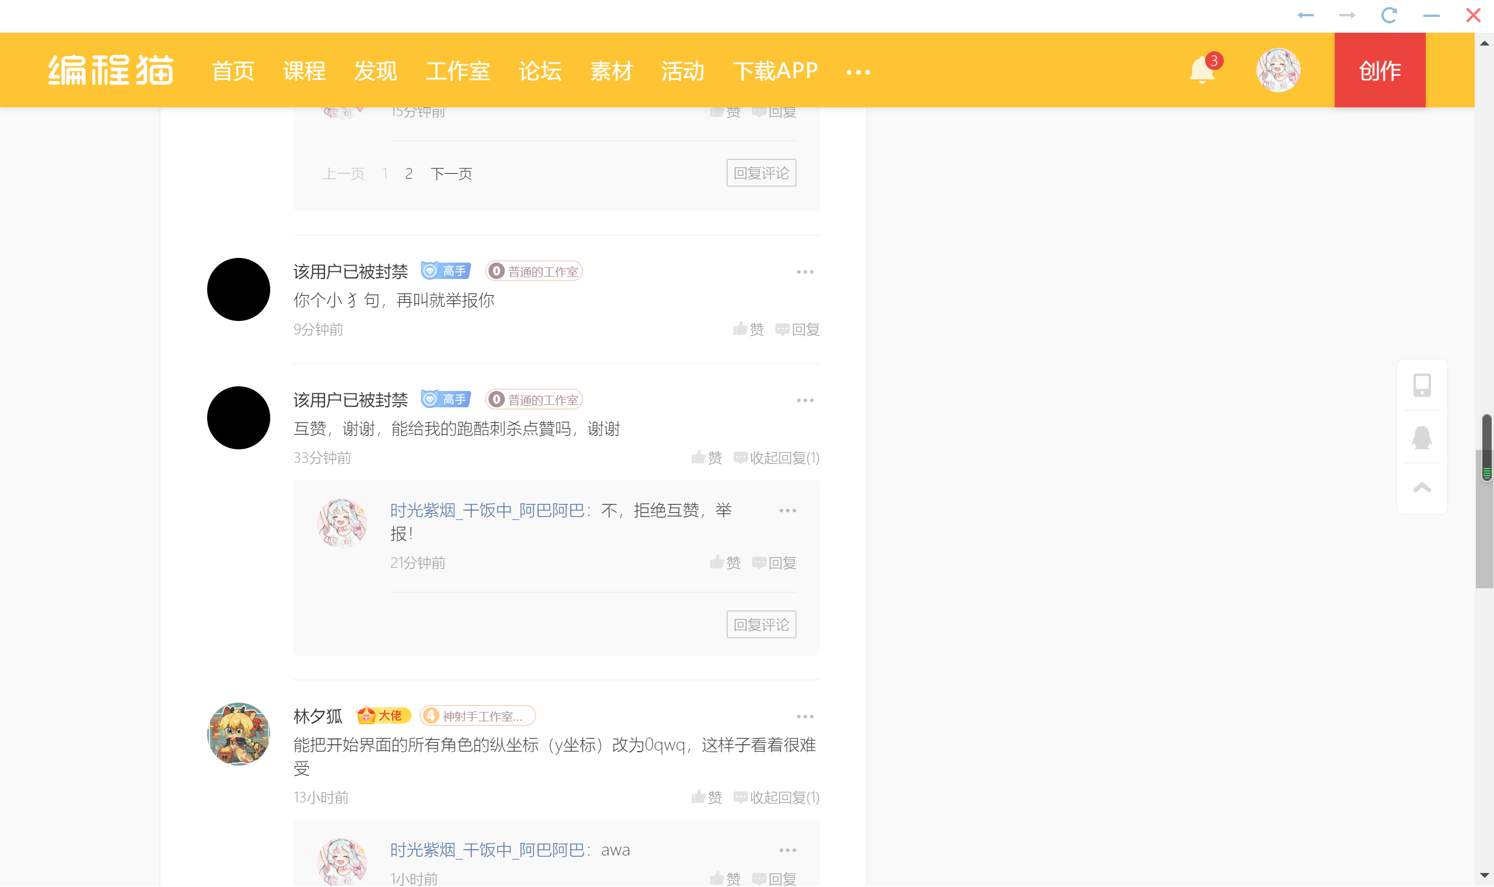
Task: Reply to the 21分钟前 reply
Action: 774,563
